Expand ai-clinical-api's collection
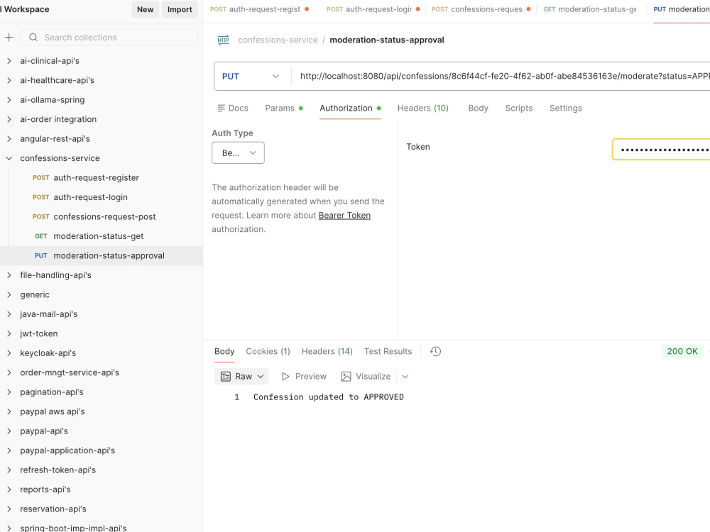 tap(9, 60)
